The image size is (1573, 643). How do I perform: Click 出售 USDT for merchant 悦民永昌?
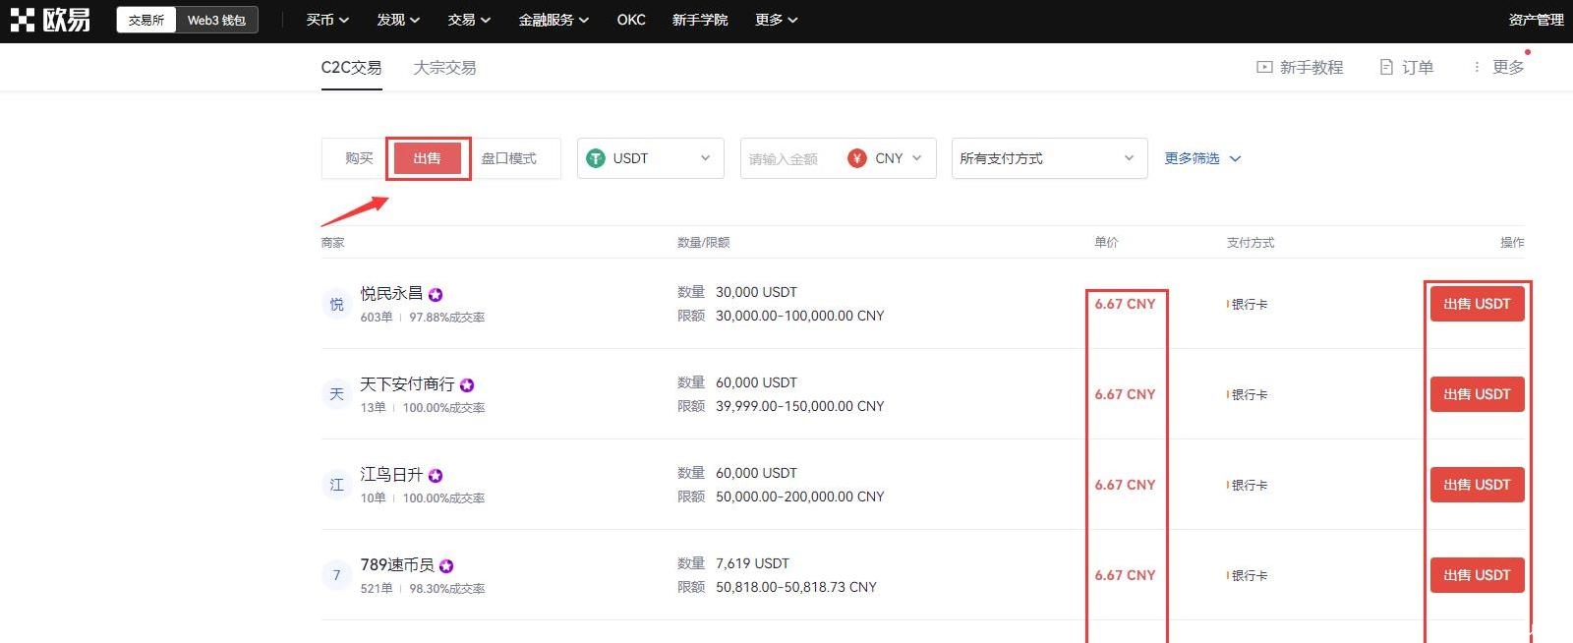pyautogui.click(x=1477, y=304)
